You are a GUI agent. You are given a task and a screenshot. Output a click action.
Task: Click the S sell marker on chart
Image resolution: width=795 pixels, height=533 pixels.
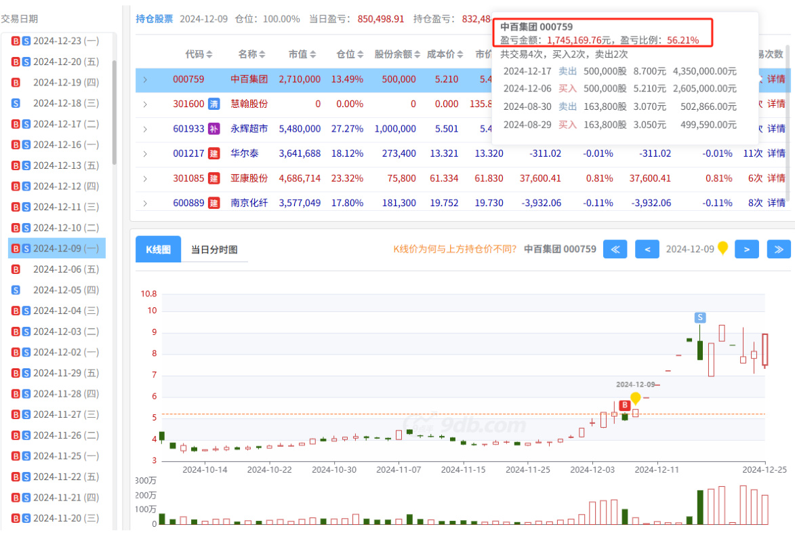point(700,317)
